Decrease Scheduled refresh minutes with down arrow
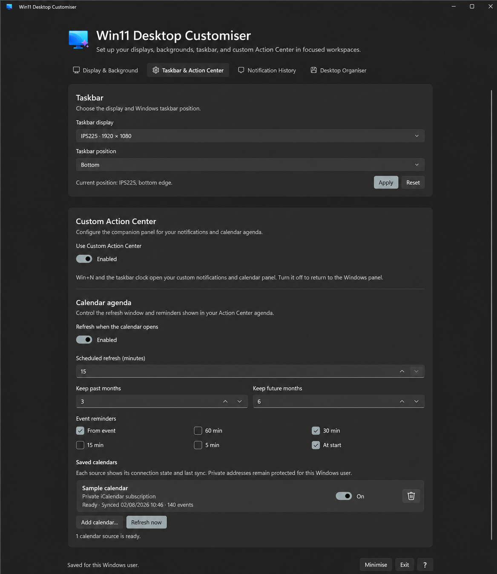Image resolution: width=497 pixels, height=574 pixels. pyautogui.click(x=417, y=371)
